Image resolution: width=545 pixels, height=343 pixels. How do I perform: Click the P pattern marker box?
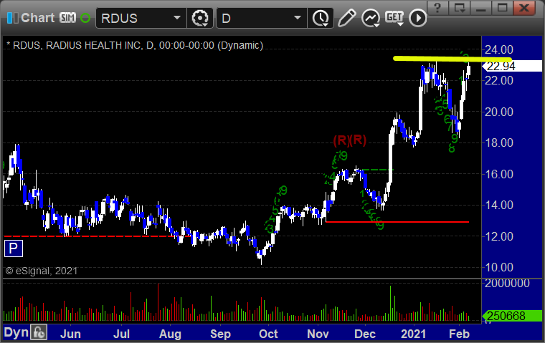click(x=13, y=248)
